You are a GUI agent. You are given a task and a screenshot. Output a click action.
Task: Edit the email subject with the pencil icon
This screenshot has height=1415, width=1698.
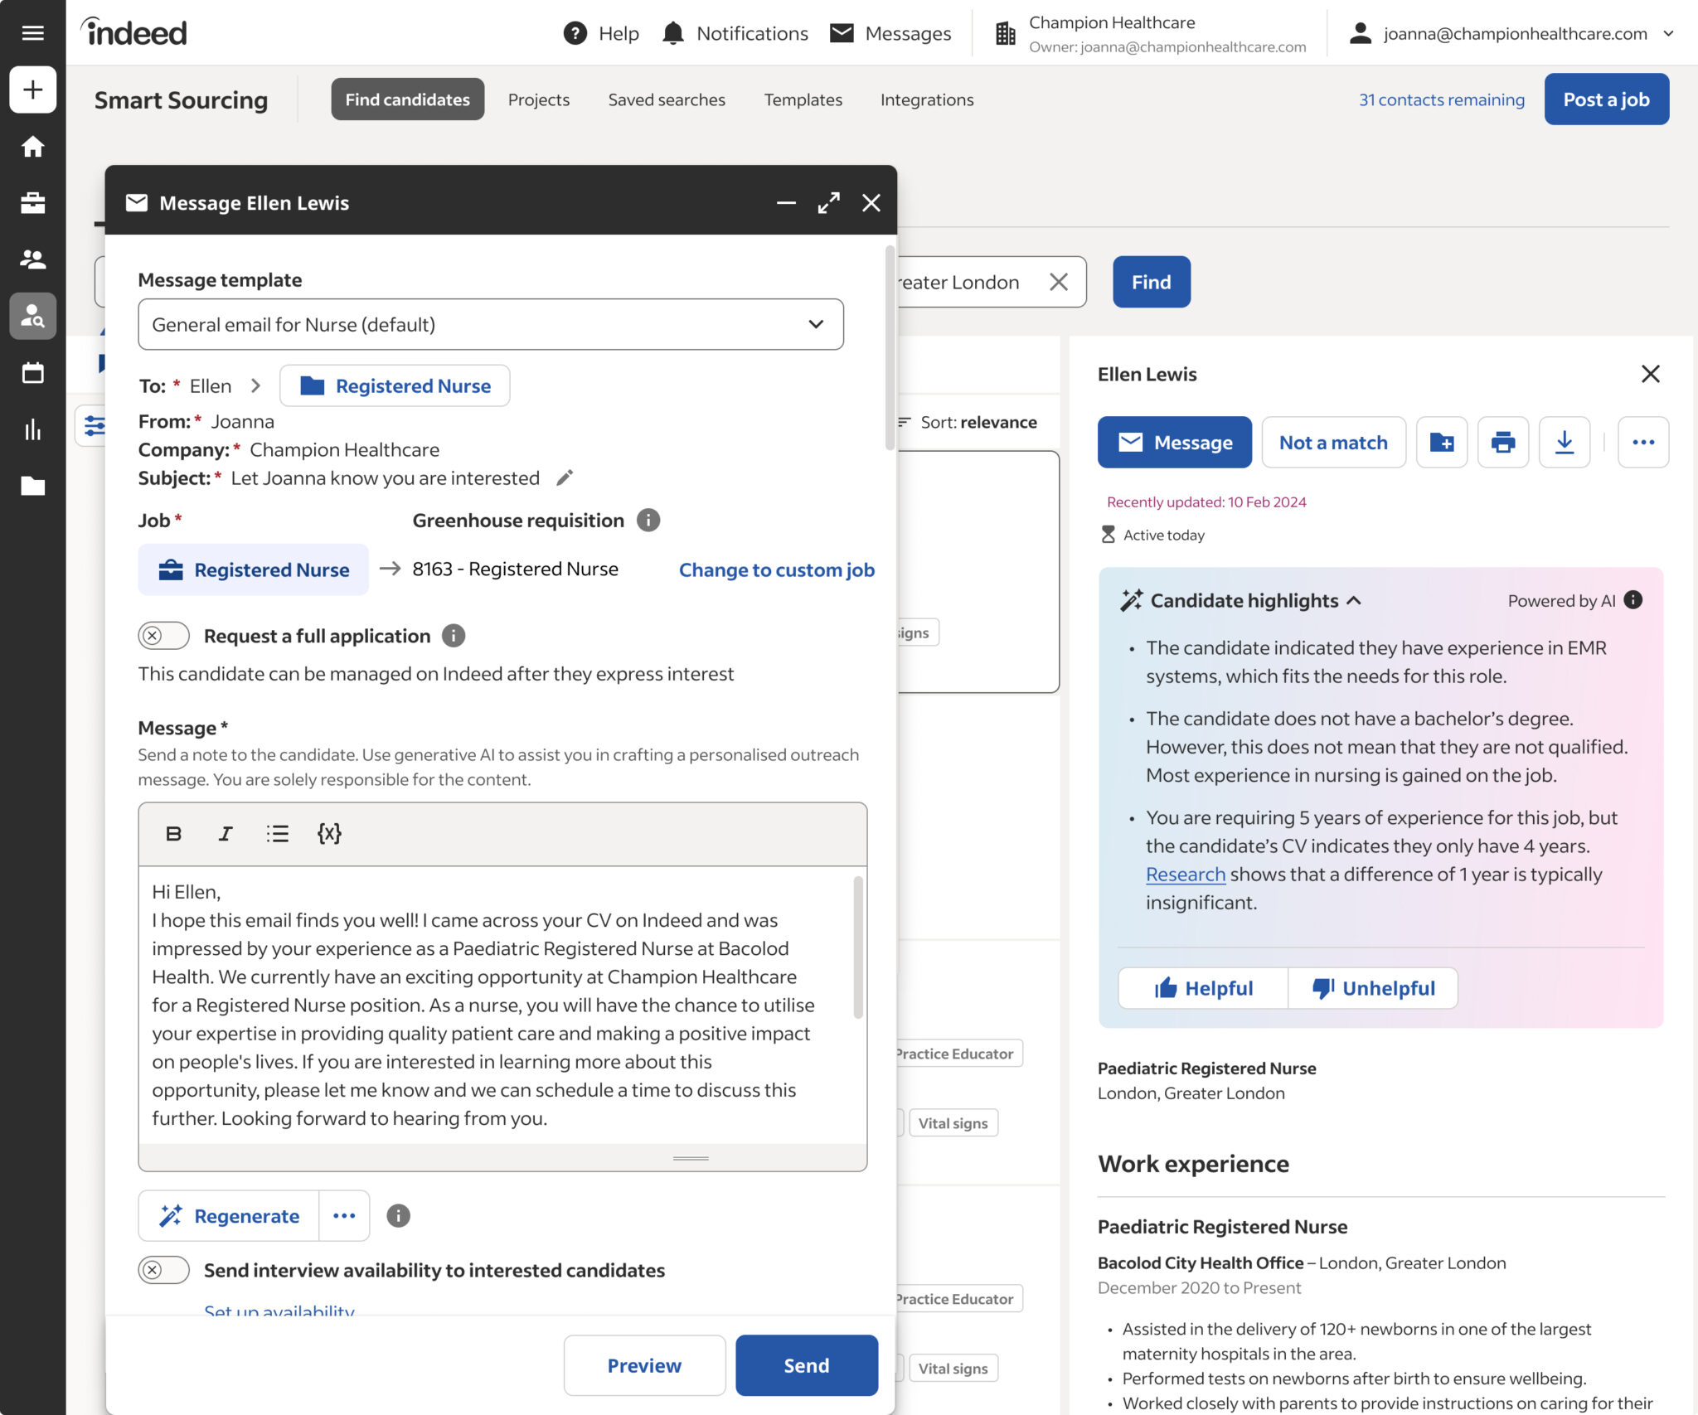(x=565, y=477)
